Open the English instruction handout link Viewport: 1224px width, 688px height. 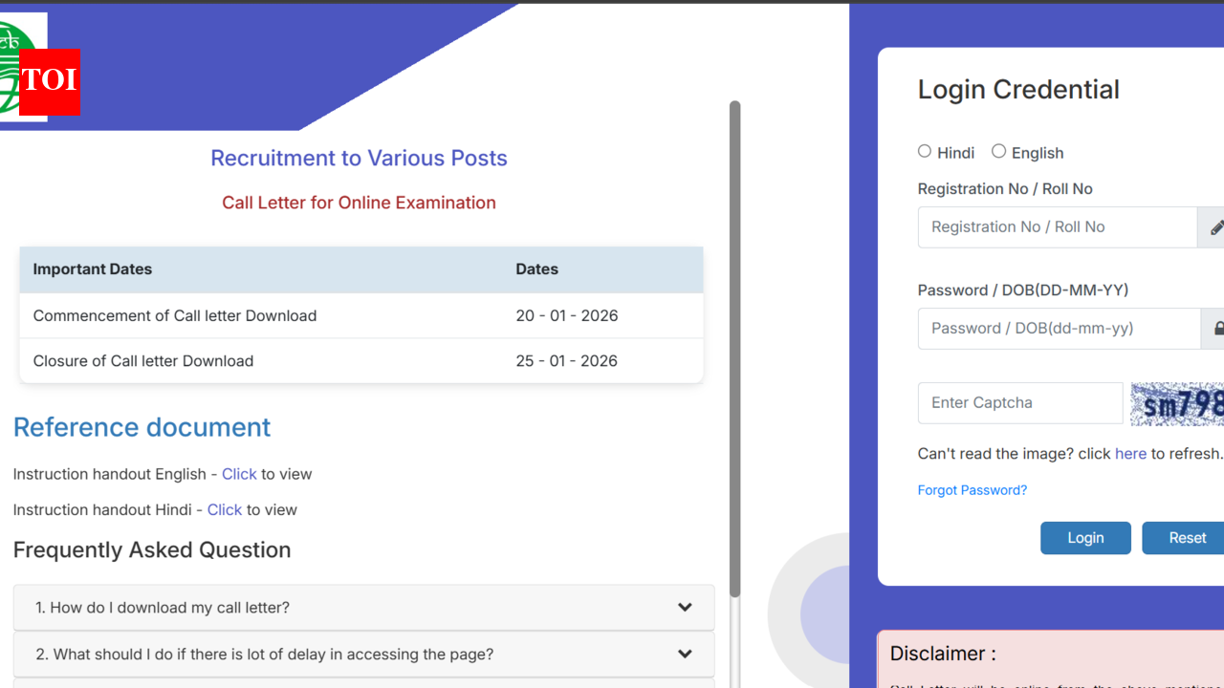coord(239,474)
